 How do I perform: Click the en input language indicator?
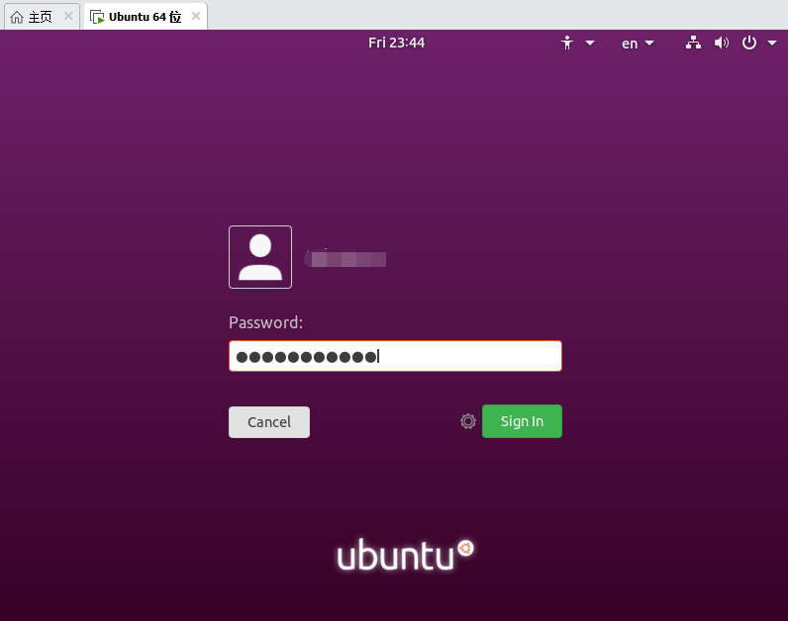coord(630,44)
